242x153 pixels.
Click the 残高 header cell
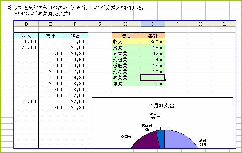pos(75,36)
